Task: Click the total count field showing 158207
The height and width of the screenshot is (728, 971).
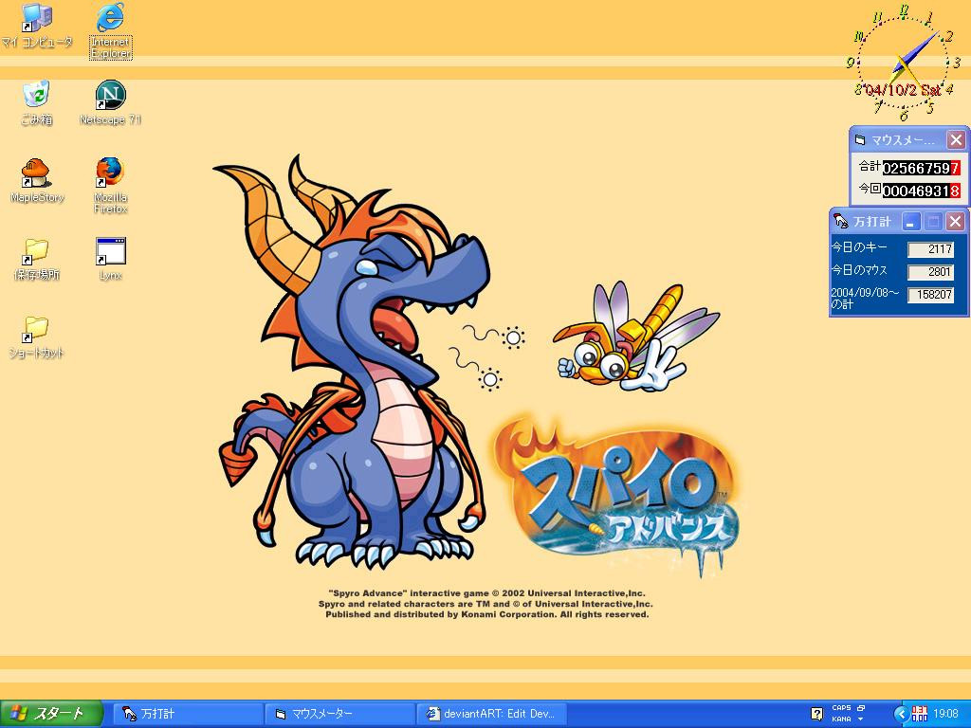Action: pyautogui.click(x=931, y=295)
